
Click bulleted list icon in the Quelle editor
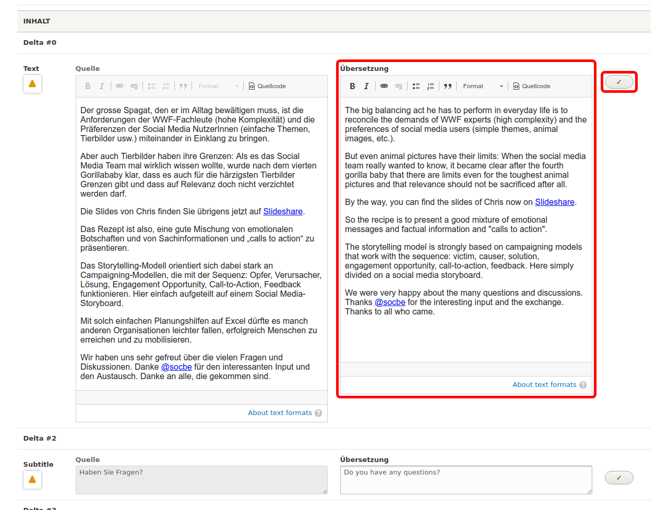point(151,86)
